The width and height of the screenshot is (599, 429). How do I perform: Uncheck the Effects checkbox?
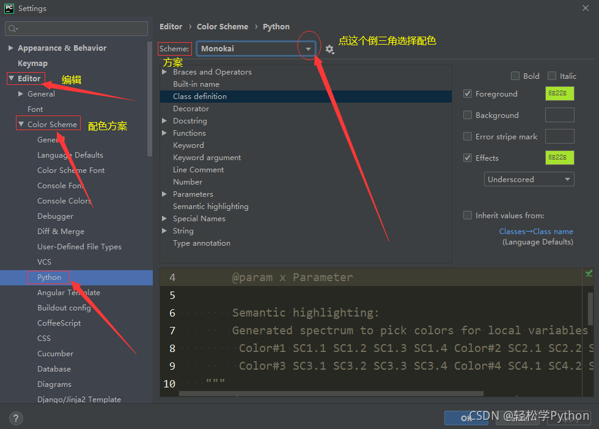click(468, 158)
